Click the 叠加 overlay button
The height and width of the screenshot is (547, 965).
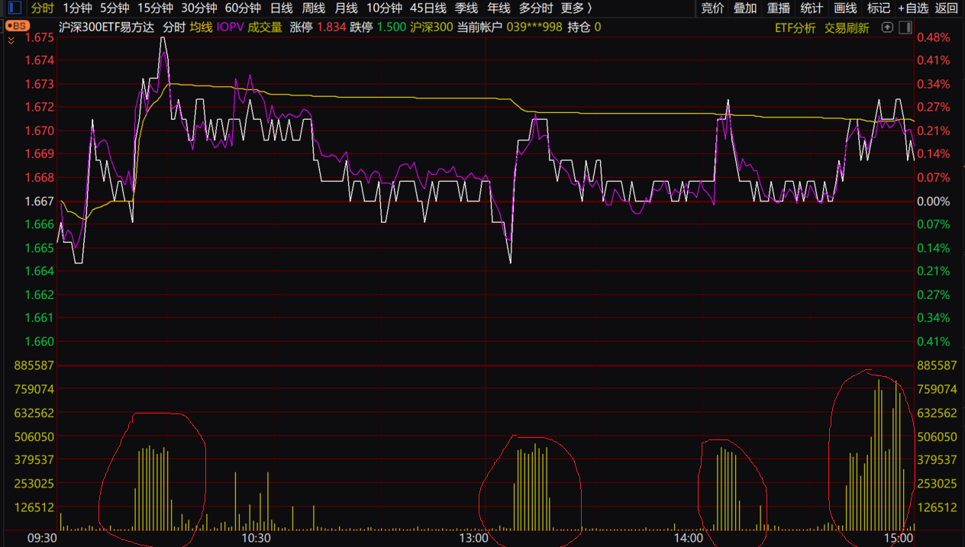745,8
